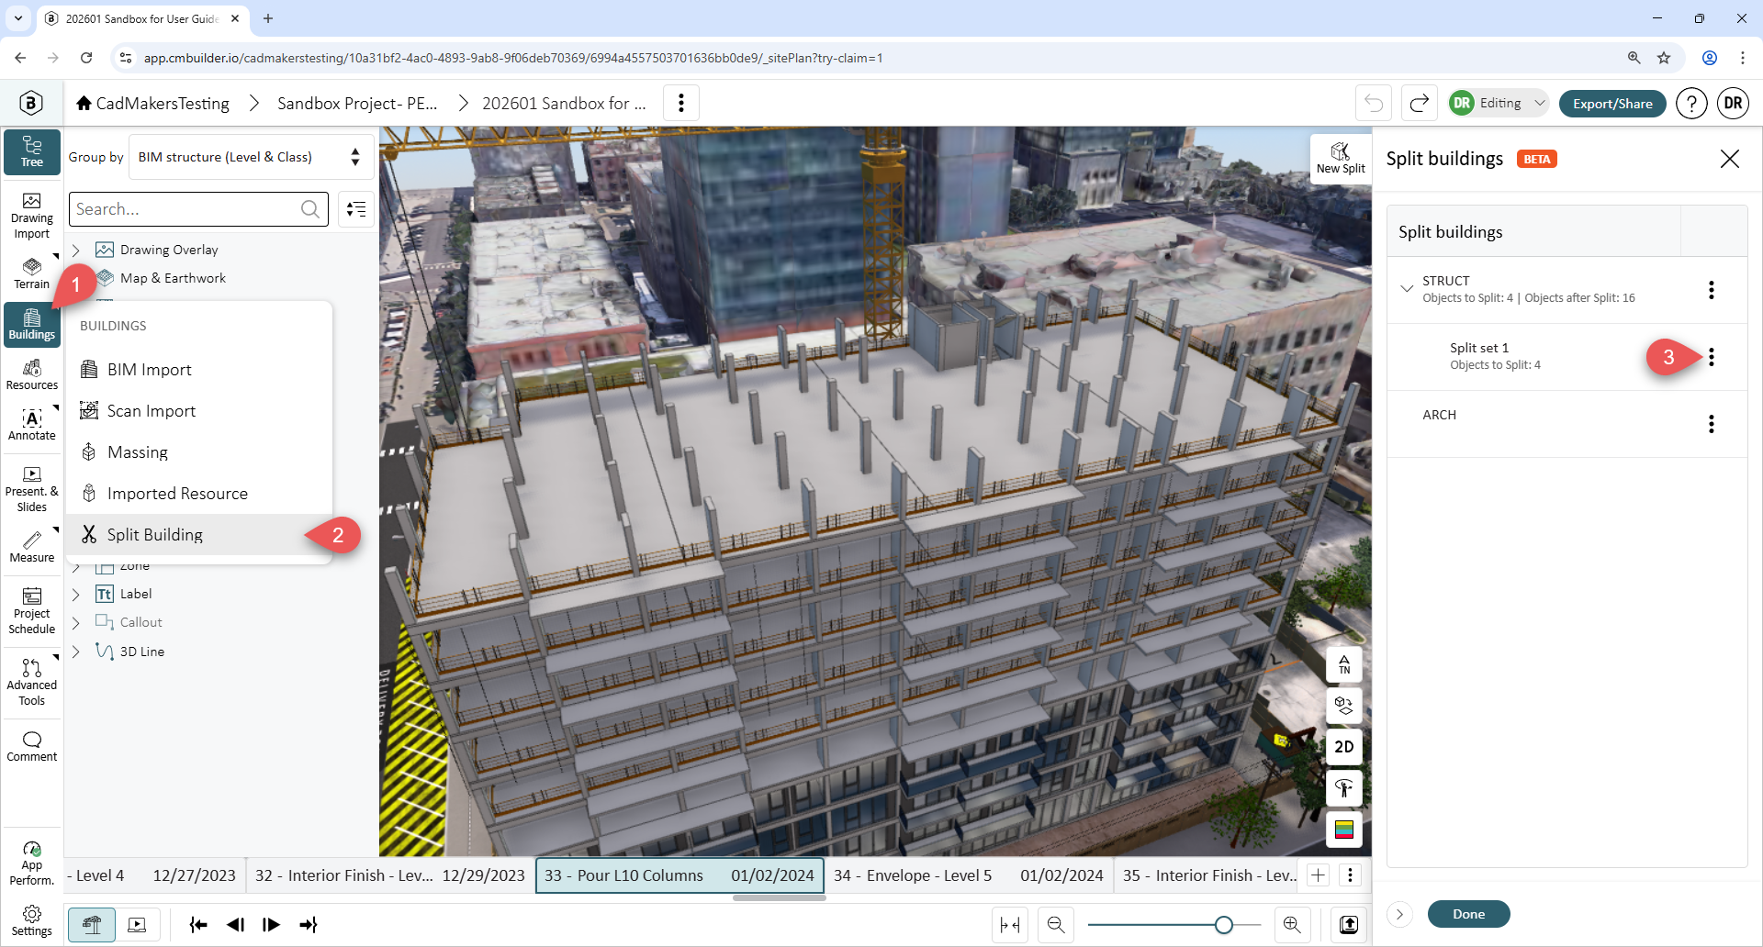Go to Sandbox Project breadcrumb
This screenshot has width=1763, height=947.
357,104
